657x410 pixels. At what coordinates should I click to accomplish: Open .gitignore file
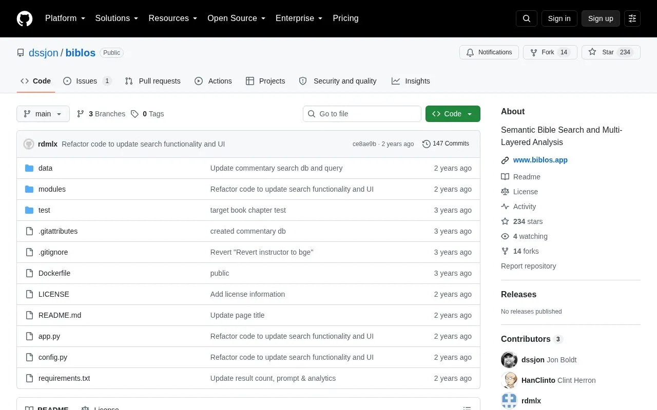point(53,252)
